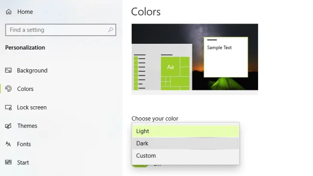This screenshot has height=176, width=313.
Task: Click the Colors palette icon
Action: [x=8, y=89]
